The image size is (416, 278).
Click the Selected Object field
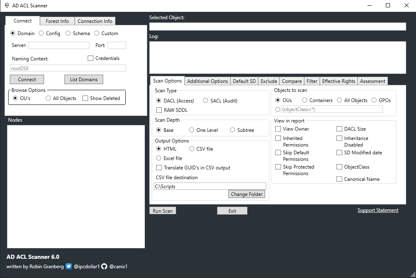[x=277, y=26]
